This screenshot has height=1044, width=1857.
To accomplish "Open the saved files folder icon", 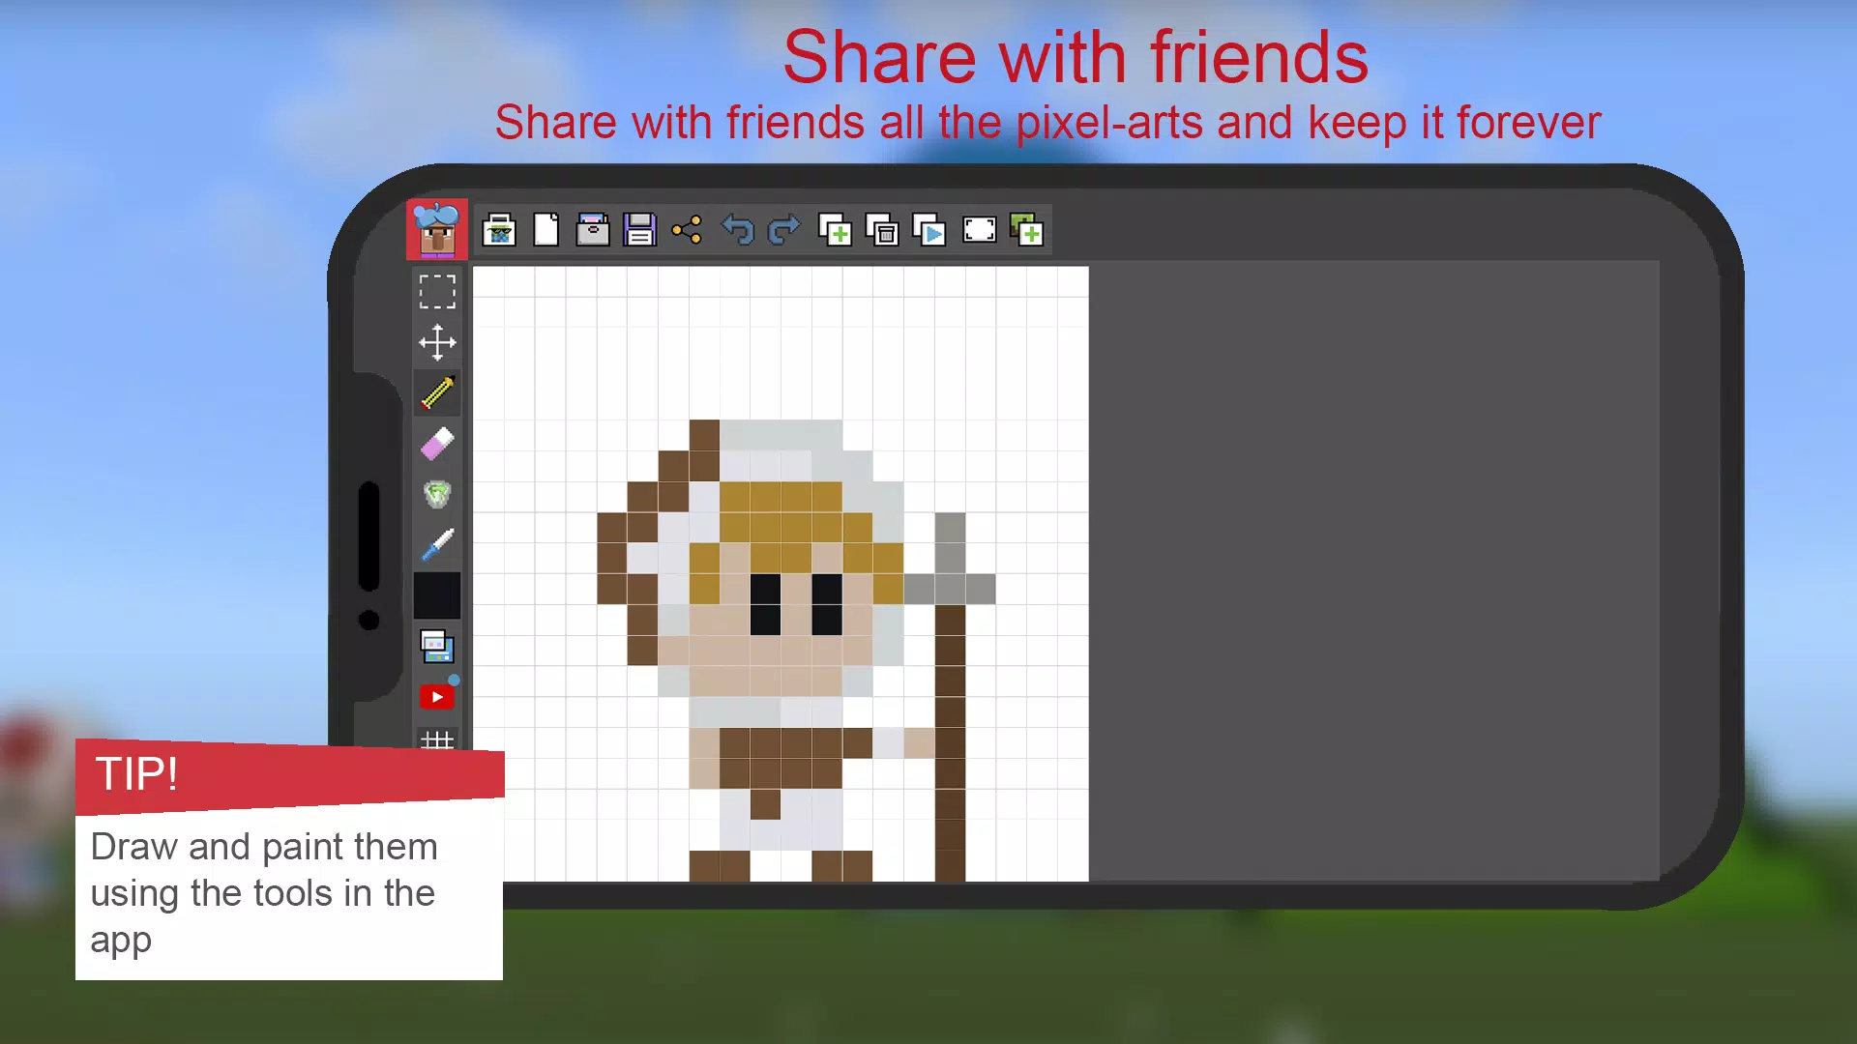I will point(593,230).
